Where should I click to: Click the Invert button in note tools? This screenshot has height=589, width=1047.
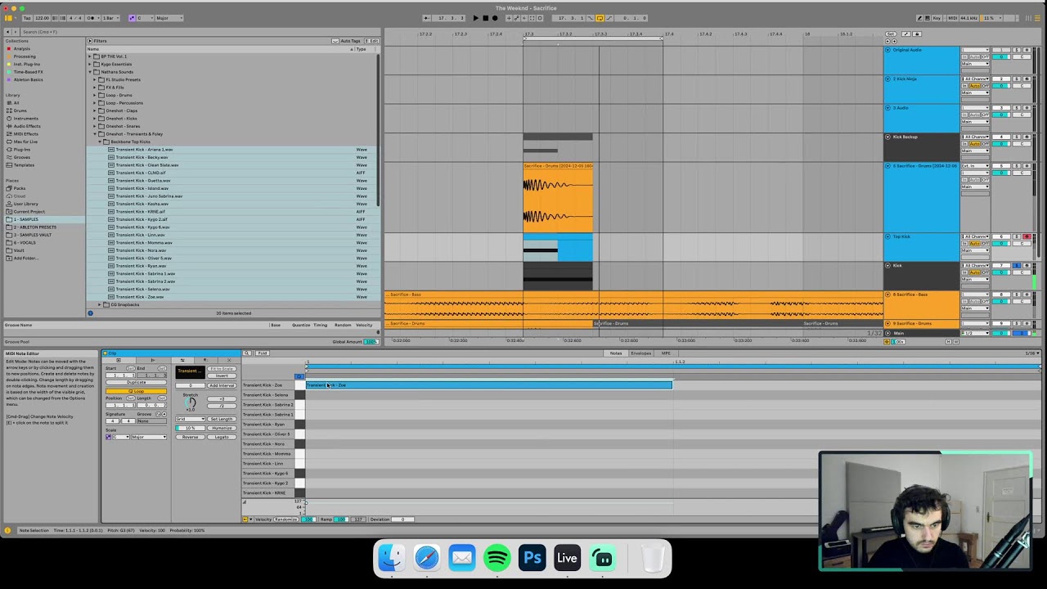pyautogui.click(x=222, y=375)
